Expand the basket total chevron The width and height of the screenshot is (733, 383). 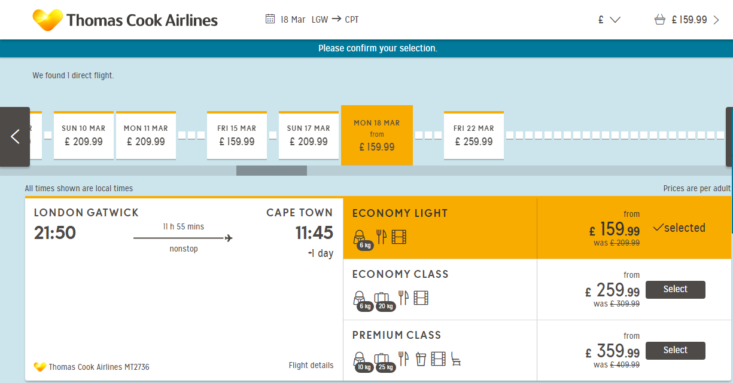click(716, 20)
